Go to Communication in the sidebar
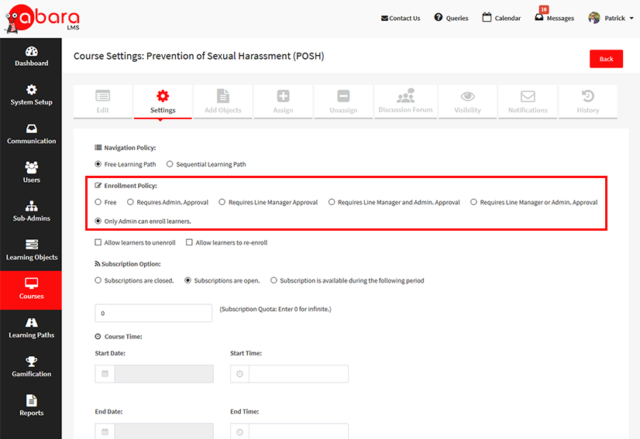This screenshot has width=640, height=439. pyautogui.click(x=32, y=134)
